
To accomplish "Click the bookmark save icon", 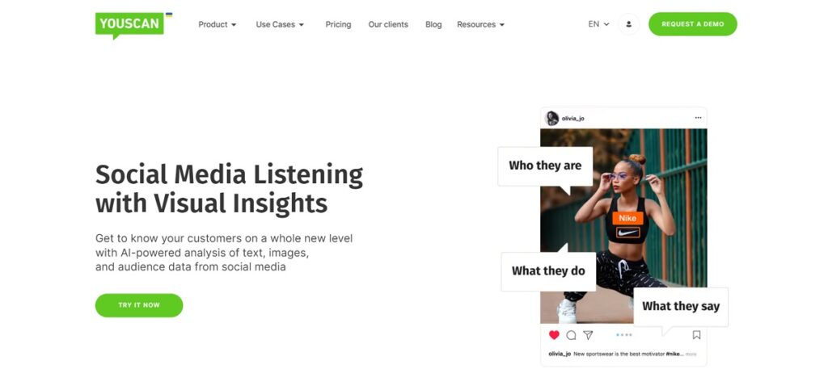I will pos(696,335).
